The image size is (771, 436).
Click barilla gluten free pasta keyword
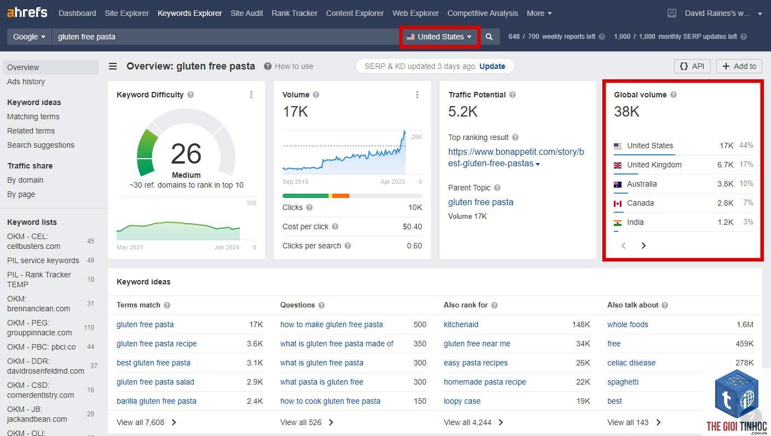(x=156, y=401)
